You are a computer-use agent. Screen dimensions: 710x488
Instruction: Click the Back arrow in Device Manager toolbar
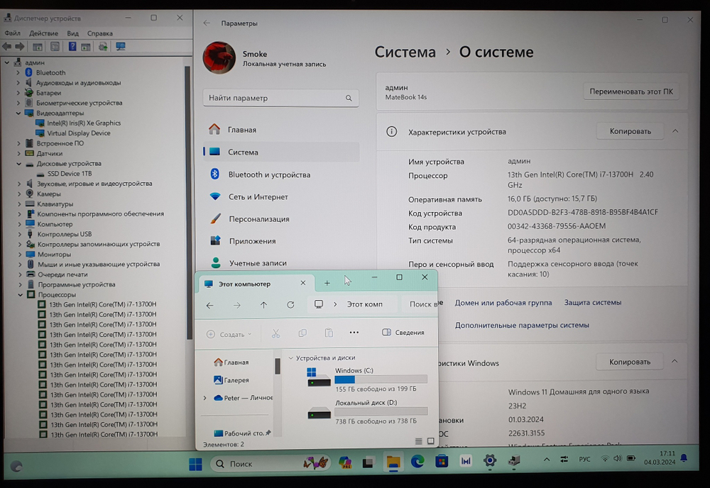[6, 46]
